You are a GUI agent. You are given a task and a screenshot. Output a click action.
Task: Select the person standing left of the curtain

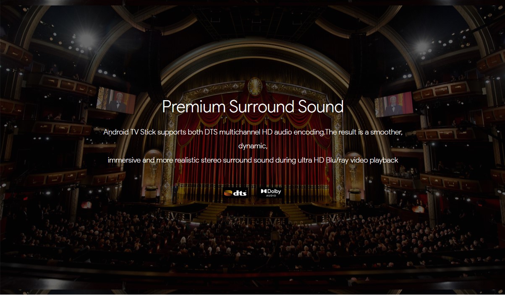click(x=175, y=193)
